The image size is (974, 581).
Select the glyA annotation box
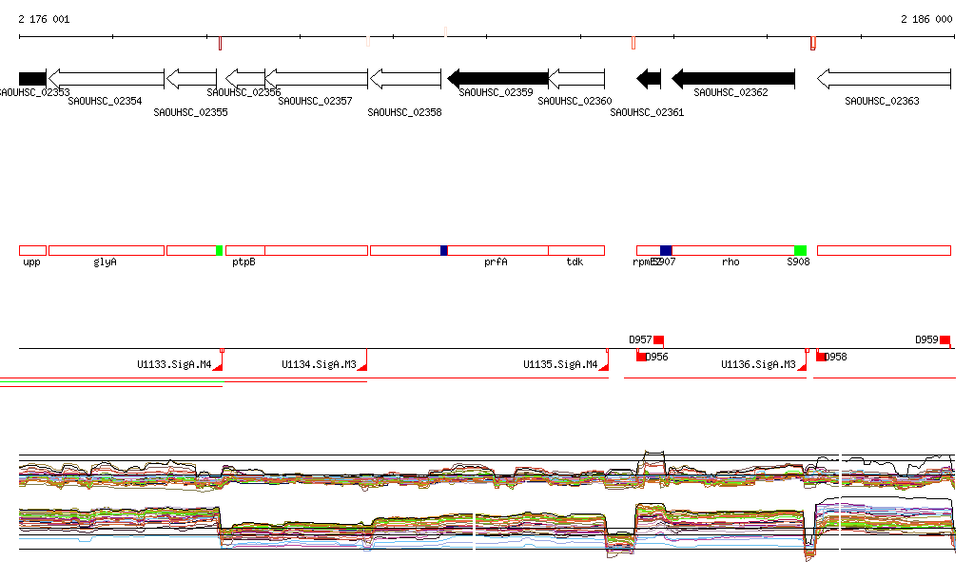(x=107, y=251)
